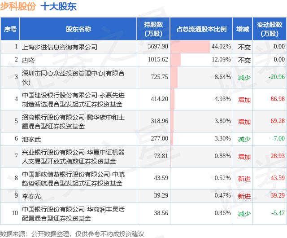Click the pink ratio bar for 44.02%
287x238 pixels.
(190, 47)
